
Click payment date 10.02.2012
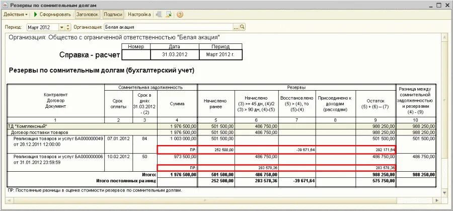(118, 157)
